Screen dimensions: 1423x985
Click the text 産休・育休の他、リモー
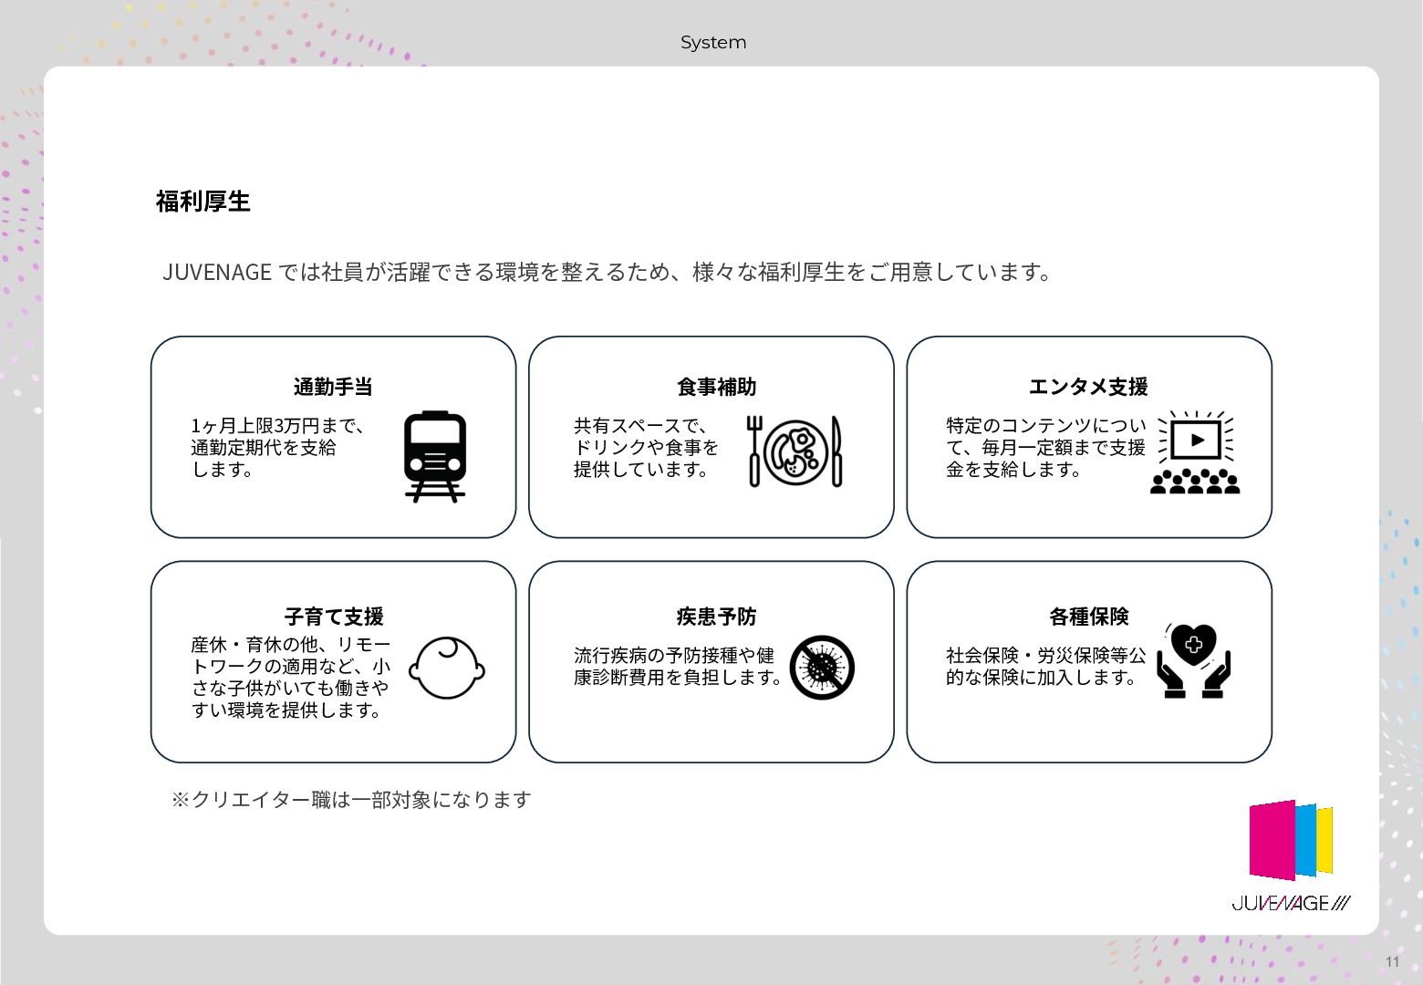click(x=290, y=645)
